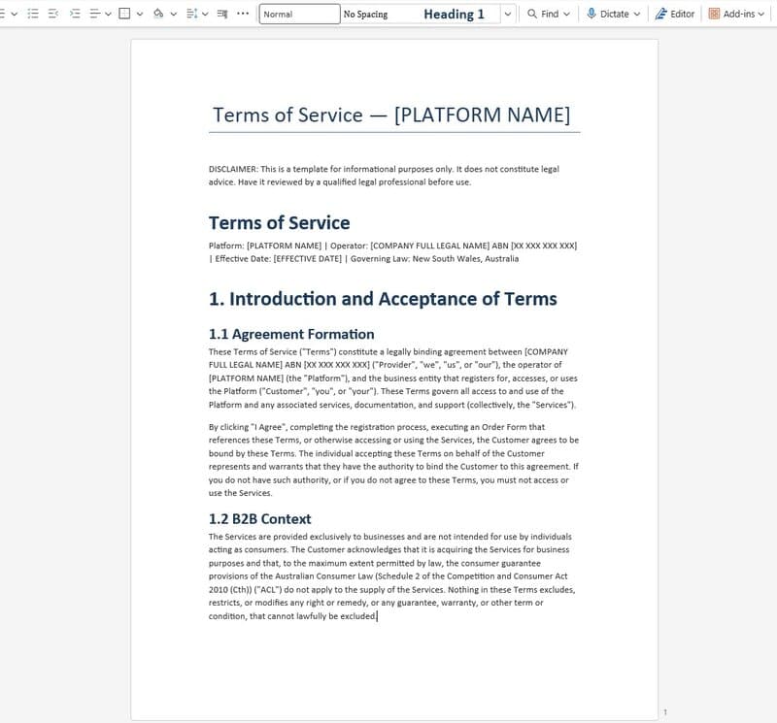Click the overflow ellipsis for more commands

(241, 13)
